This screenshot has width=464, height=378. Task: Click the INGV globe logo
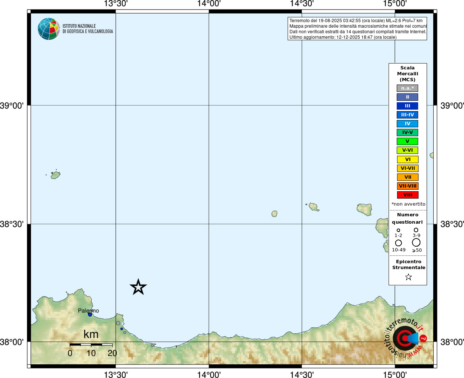(49, 29)
